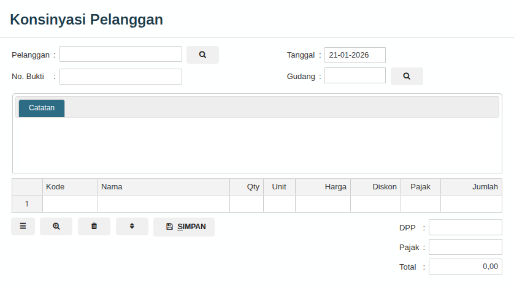
Task: Click the Total field showing 0,00
Action: coord(466,267)
